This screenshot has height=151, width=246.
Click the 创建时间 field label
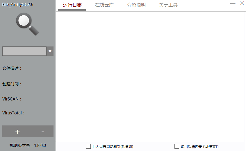[x=12, y=84]
